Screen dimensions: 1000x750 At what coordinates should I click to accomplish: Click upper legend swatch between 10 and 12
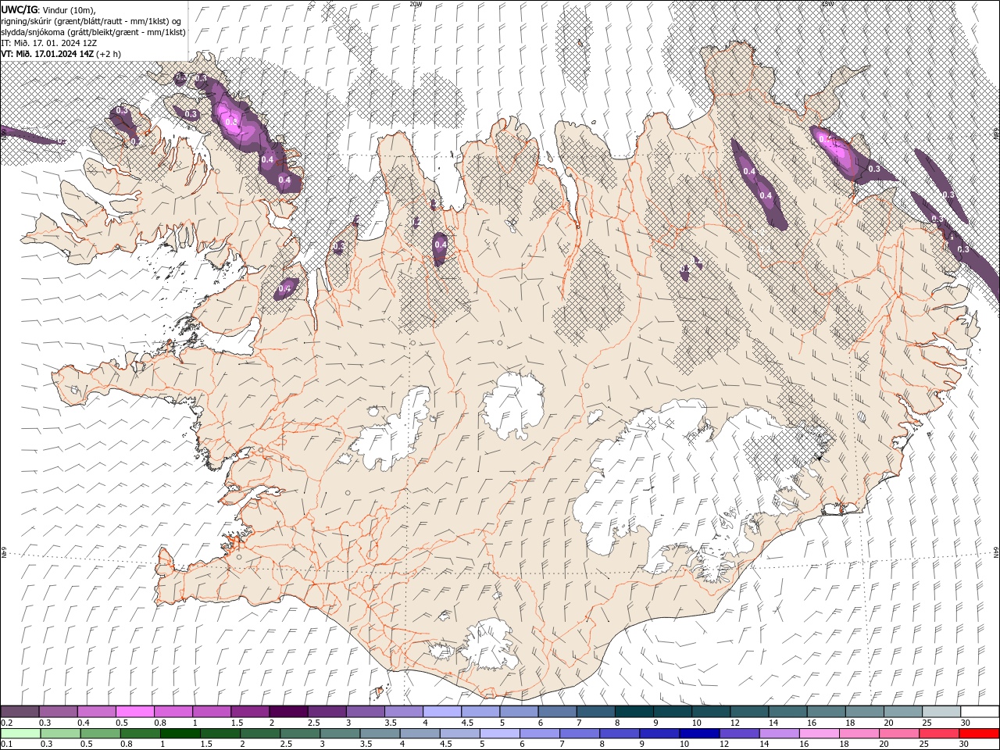pyautogui.click(x=710, y=712)
